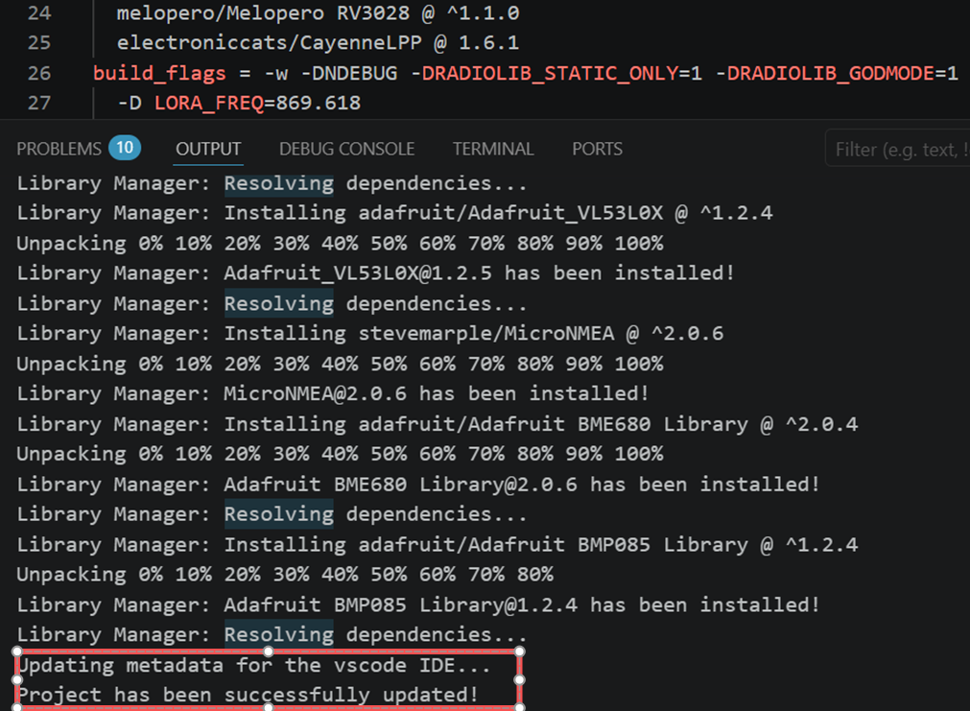Click the bottom-center handle of red selection box
The image size is (970, 711).
(x=269, y=708)
